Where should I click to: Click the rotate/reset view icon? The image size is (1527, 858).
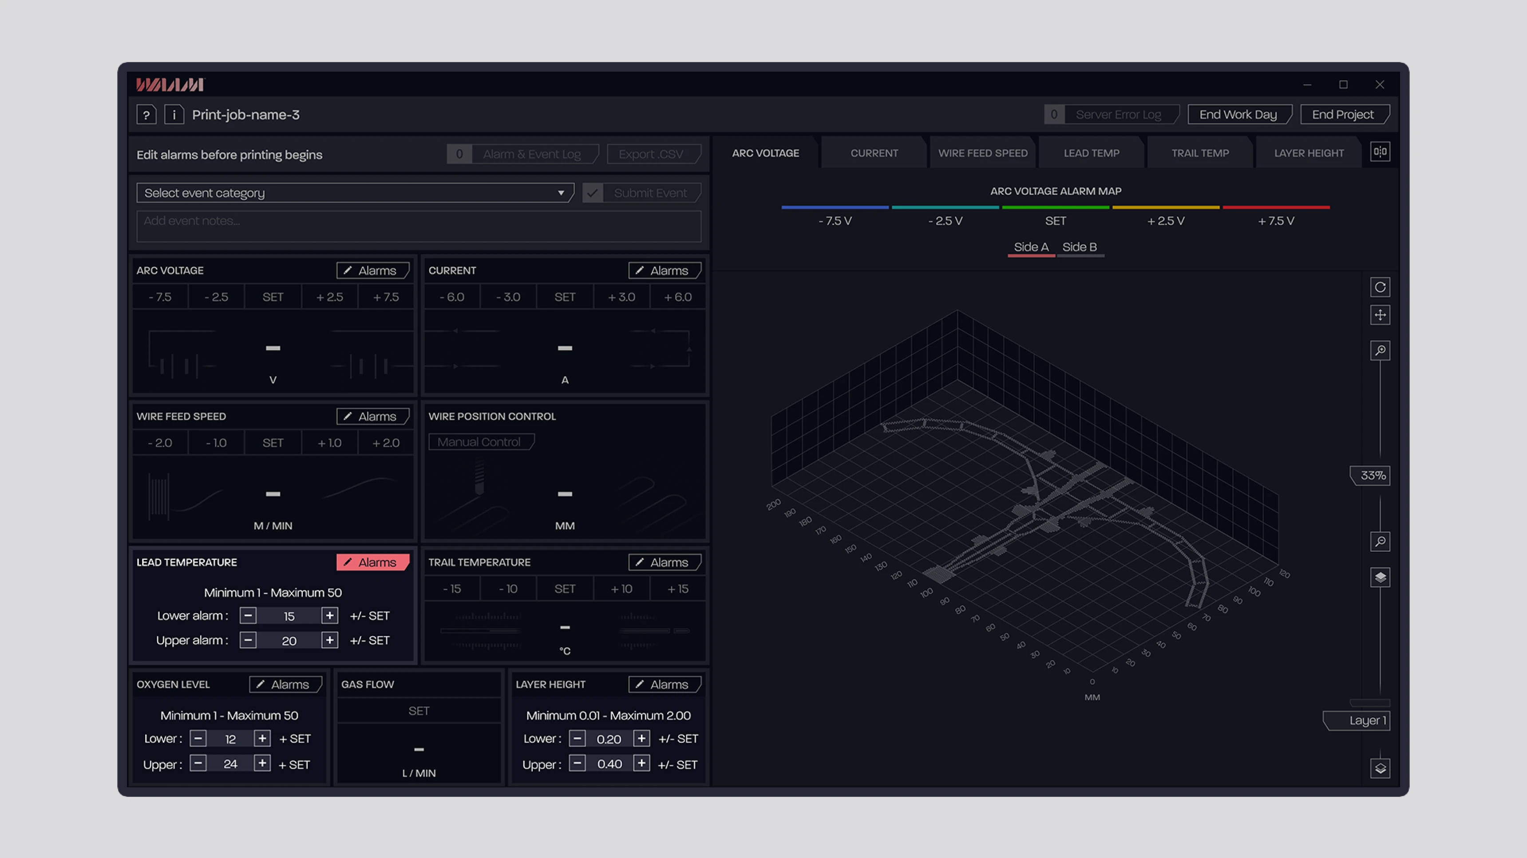pyautogui.click(x=1380, y=287)
